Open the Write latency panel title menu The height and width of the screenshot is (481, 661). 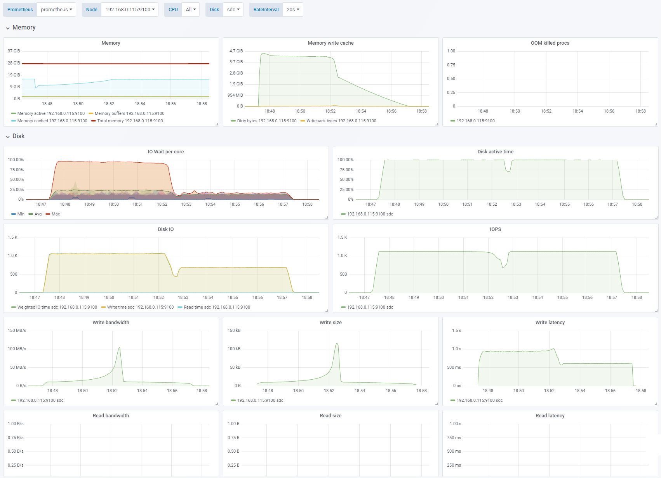pos(550,323)
